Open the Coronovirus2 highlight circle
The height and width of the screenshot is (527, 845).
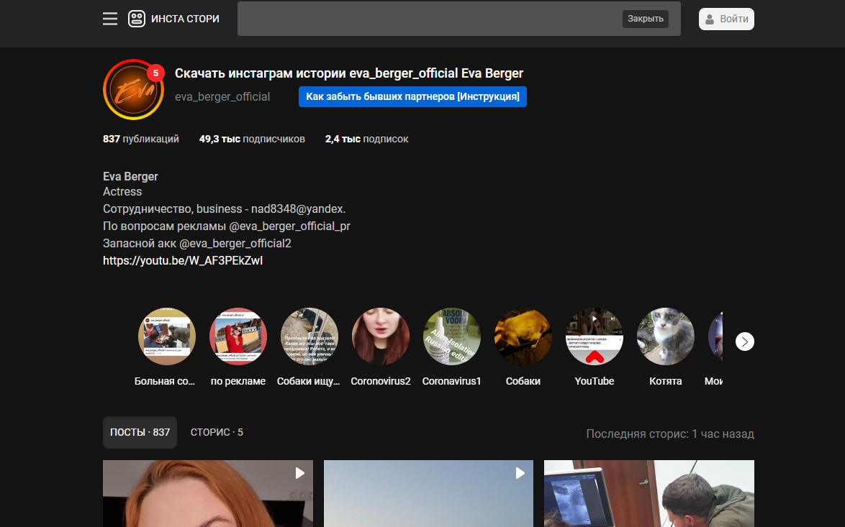tap(381, 336)
